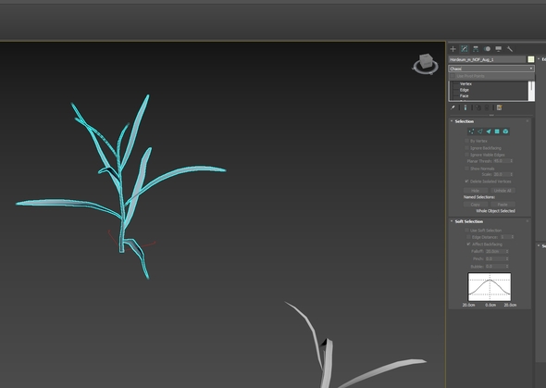Open the Display panel monitor icon
The width and height of the screenshot is (546, 388).
click(x=499, y=49)
